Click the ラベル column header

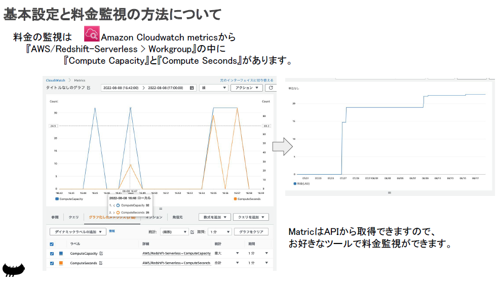75,244
